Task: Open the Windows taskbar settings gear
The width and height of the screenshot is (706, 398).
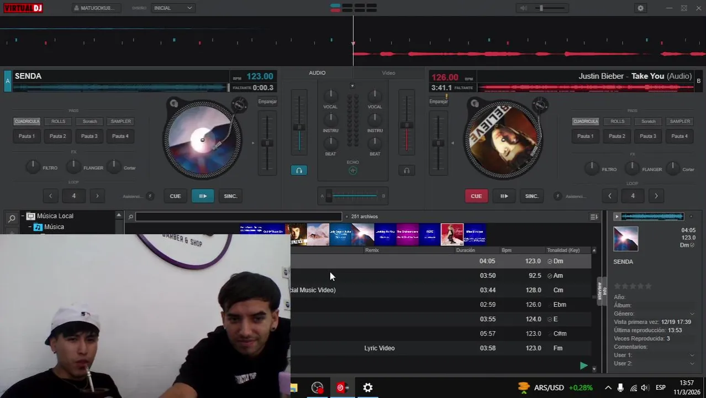Action: tap(368, 387)
